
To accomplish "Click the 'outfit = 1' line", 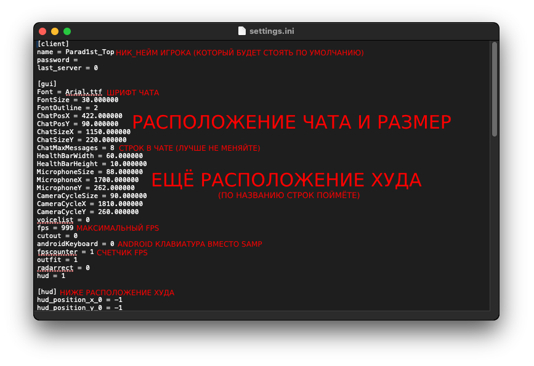I will click(57, 260).
